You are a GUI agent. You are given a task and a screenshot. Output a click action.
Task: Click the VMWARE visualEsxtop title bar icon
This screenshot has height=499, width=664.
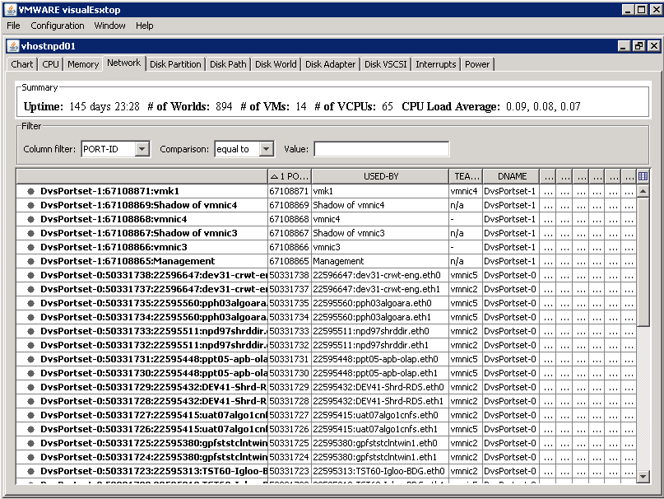click(10, 10)
